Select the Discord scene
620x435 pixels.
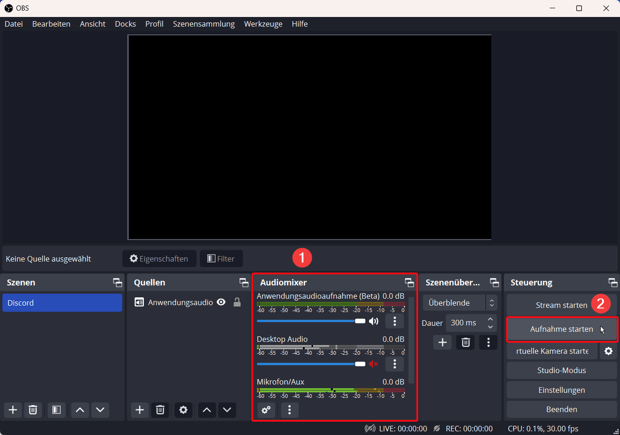[x=62, y=303]
